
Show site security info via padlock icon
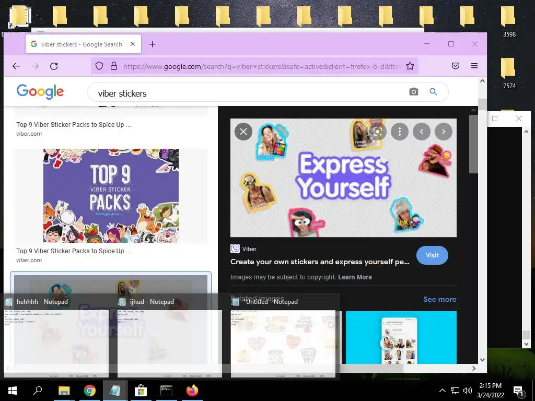click(x=114, y=66)
